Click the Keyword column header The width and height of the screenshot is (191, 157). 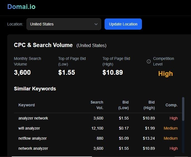pos(26,105)
